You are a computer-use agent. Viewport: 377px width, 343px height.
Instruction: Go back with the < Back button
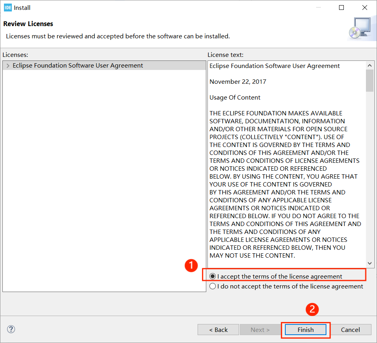coord(218,330)
